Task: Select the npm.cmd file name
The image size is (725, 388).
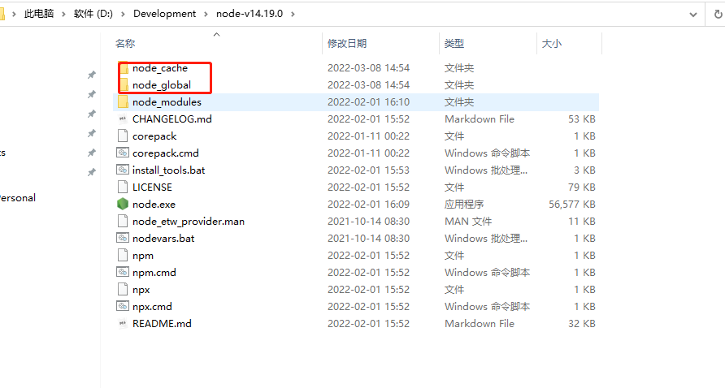Action: 154,273
